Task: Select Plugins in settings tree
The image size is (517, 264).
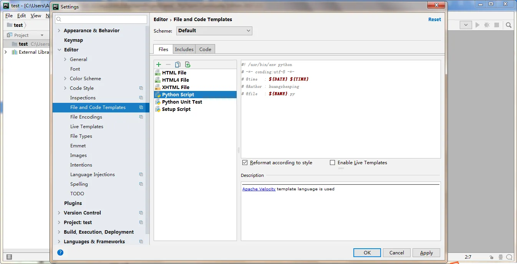Action: [73, 203]
